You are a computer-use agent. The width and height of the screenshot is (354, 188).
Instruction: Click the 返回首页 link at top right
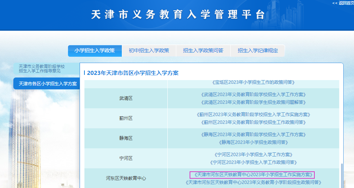coord(343,3)
